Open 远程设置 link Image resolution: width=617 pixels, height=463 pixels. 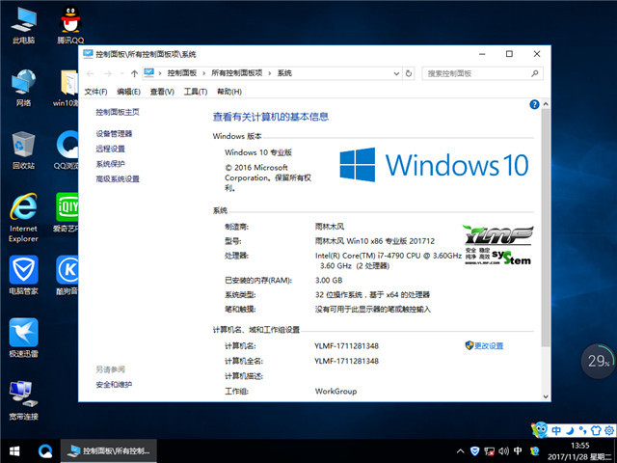[110, 149]
